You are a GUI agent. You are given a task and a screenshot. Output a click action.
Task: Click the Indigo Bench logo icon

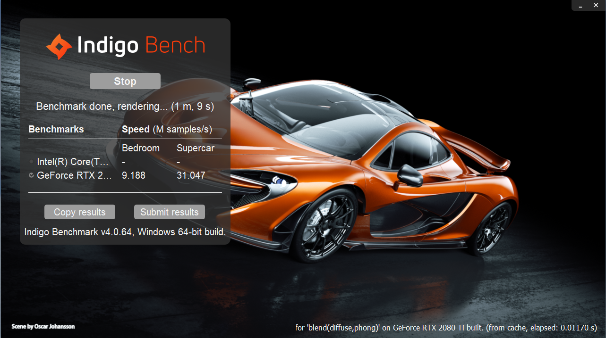click(x=59, y=46)
